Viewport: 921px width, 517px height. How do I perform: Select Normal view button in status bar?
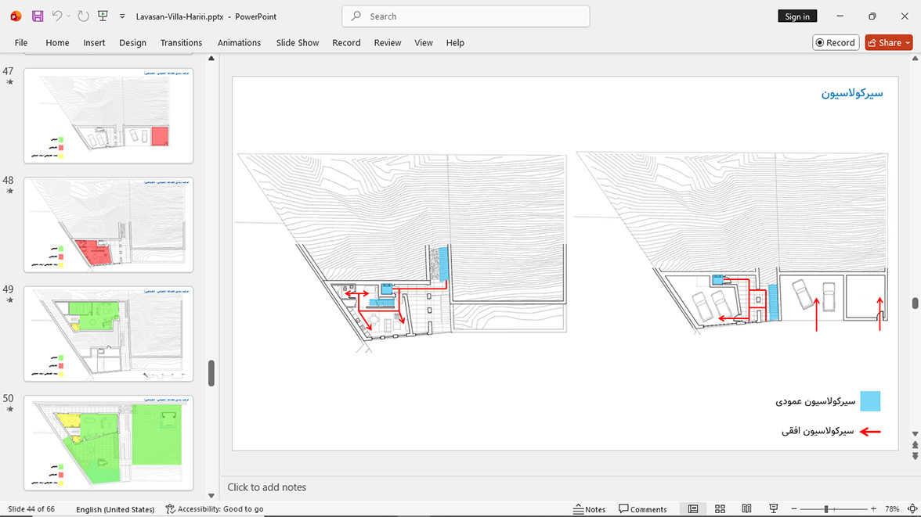point(693,508)
